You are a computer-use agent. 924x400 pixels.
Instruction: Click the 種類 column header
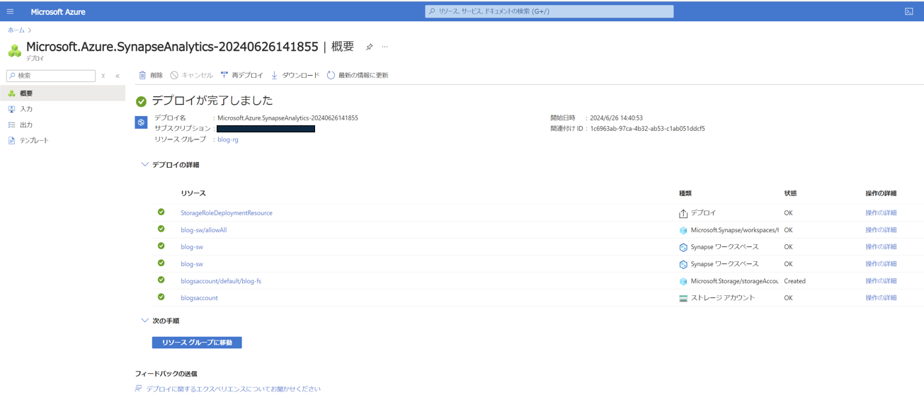(x=685, y=193)
